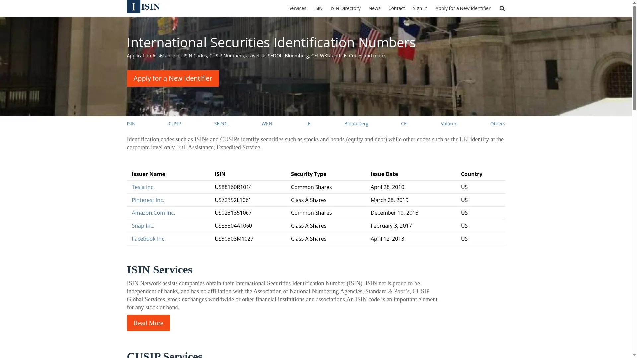
Task: Click the Issuer Name column header
Action: 148,174
